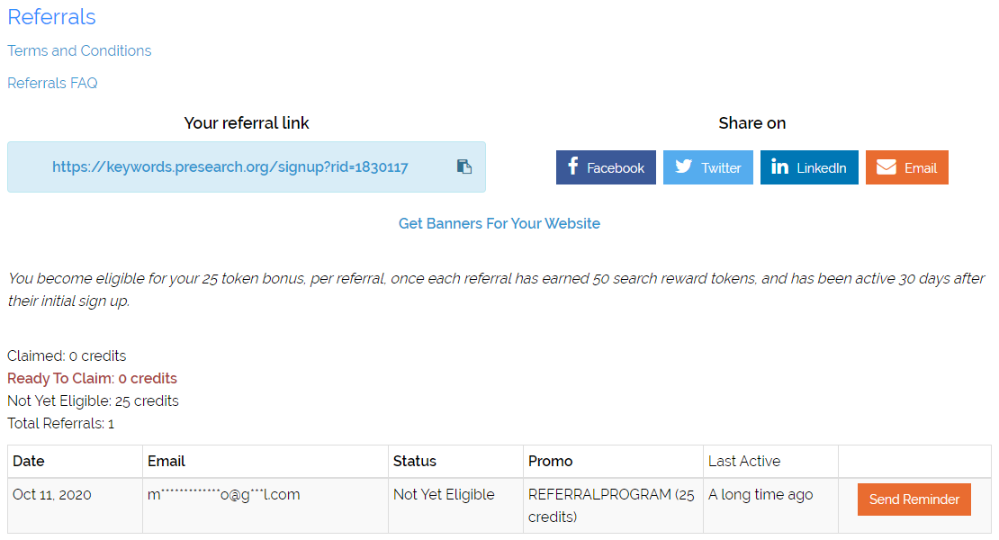Viewport: 999px width, 540px height.
Task: Open the Terms and Conditions page
Action: click(x=78, y=50)
